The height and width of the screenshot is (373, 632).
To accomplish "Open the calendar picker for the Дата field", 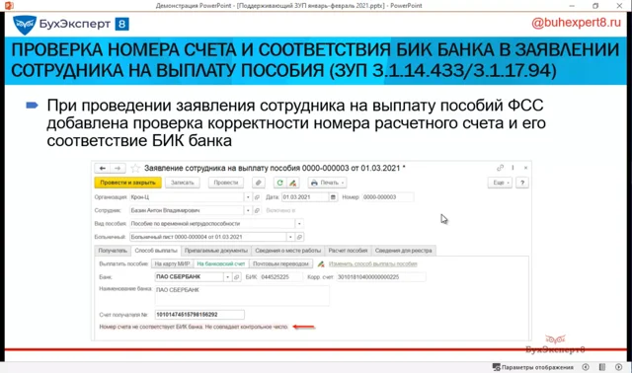I will tap(333, 197).
